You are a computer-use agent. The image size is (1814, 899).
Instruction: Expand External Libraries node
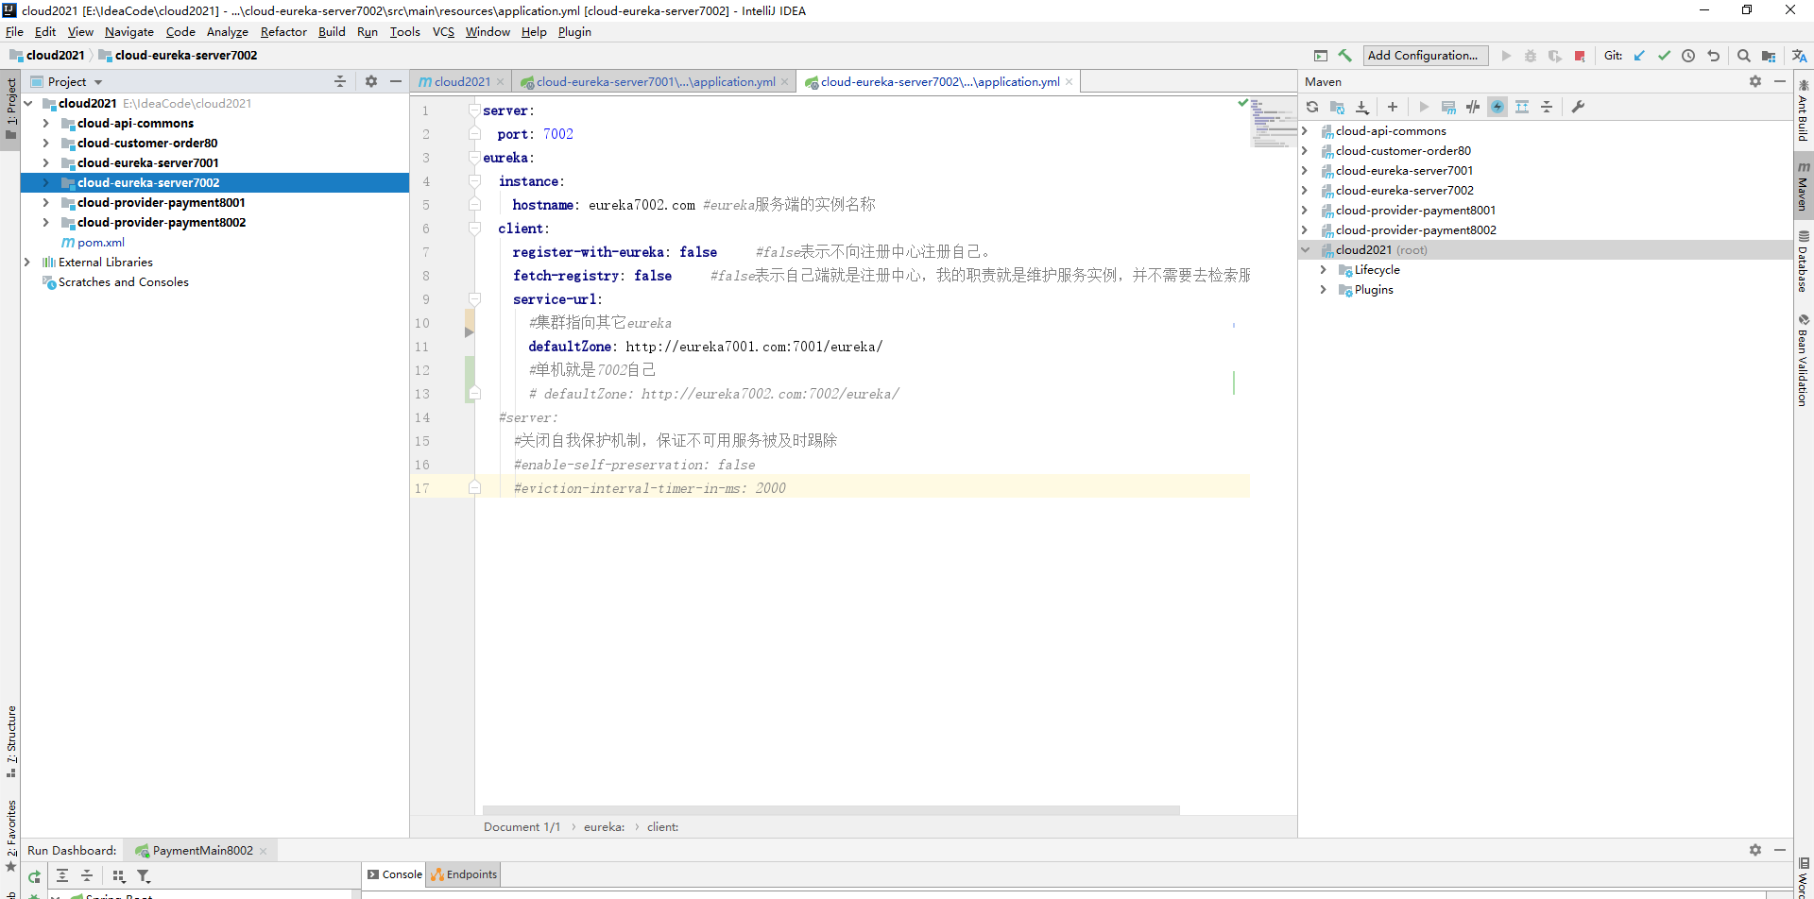[26, 263]
